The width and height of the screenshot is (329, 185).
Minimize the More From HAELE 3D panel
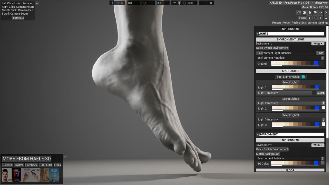(65, 156)
